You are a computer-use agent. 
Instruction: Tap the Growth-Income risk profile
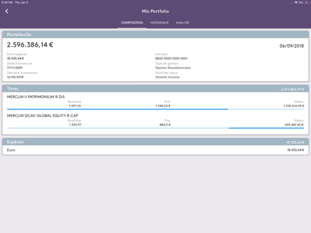167,77
